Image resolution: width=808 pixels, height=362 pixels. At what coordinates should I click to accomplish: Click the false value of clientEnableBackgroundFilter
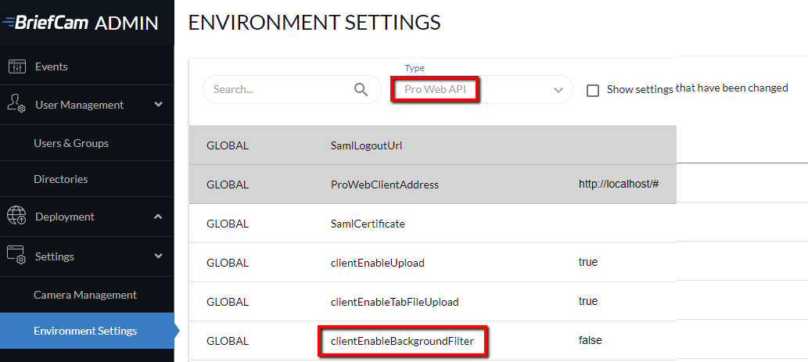pyautogui.click(x=590, y=340)
